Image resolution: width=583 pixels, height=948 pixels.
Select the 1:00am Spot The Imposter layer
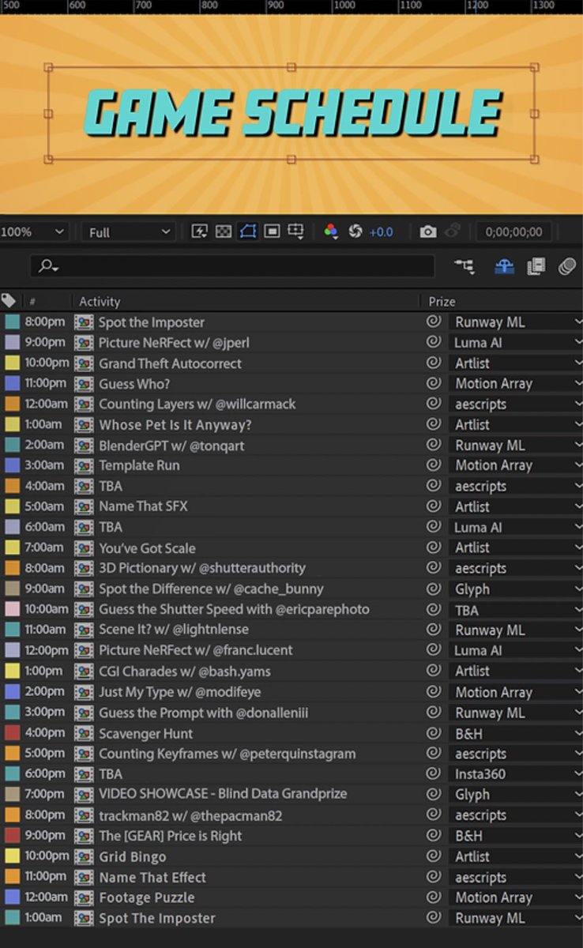coord(156,918)
